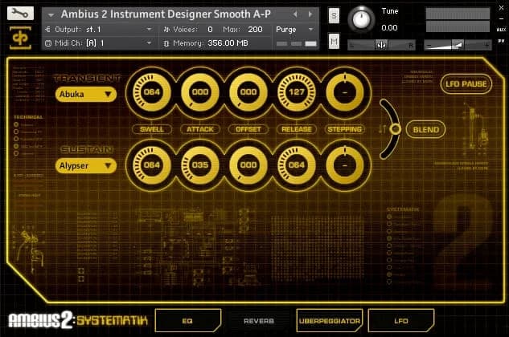This screenshot has height=337, width=509.
Task: Toggle the LFO PAUSE button
Action: (467, 84)
